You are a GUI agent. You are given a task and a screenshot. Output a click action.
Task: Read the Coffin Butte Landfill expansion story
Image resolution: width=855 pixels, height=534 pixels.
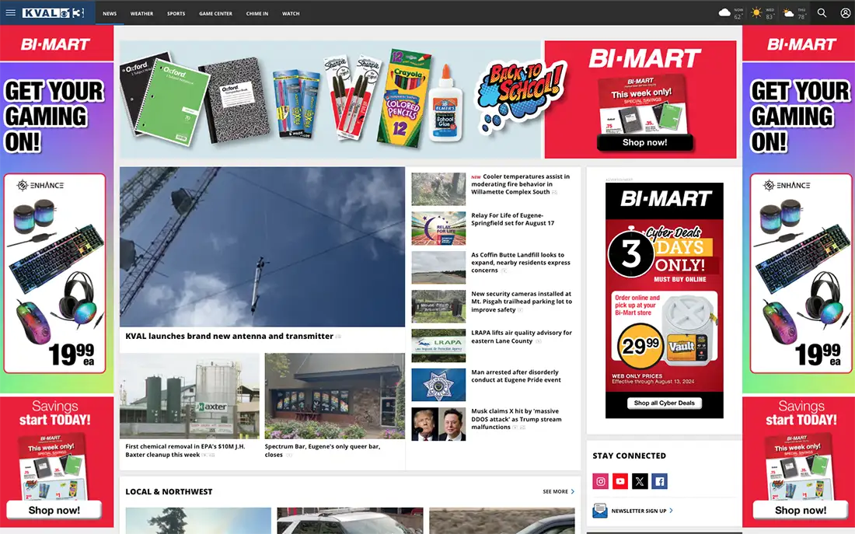pos(521,263)
